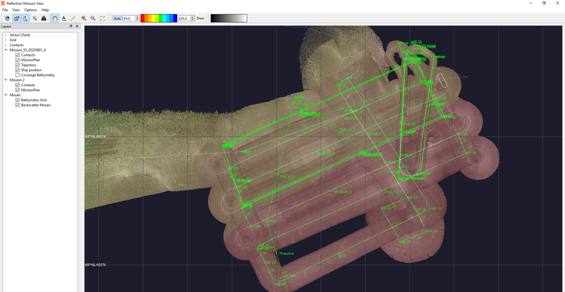The width and height of the screenshot is (565, 292).
Task: Select the Grid layer label
Action: pyautogui.click(x=13, y=40)
